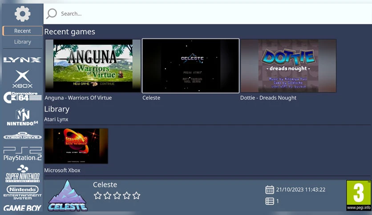This screenshot has width=372, height=215.
Task: Open Anguna Warriors Of Virtue thumbnail
Action: 93,66
